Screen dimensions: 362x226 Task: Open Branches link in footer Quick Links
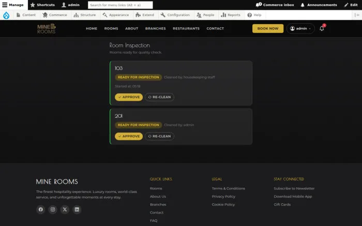(x=158, y=204)
